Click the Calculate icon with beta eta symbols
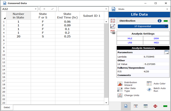Image resolution: width=171 pixels, height=111 pixels. 113,20
